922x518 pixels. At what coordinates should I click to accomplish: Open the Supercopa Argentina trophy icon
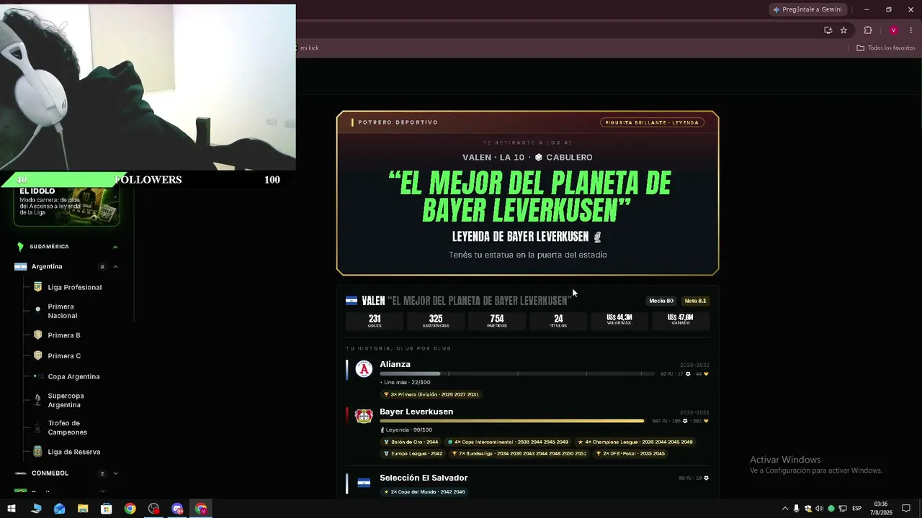click(x=38, y=400)
